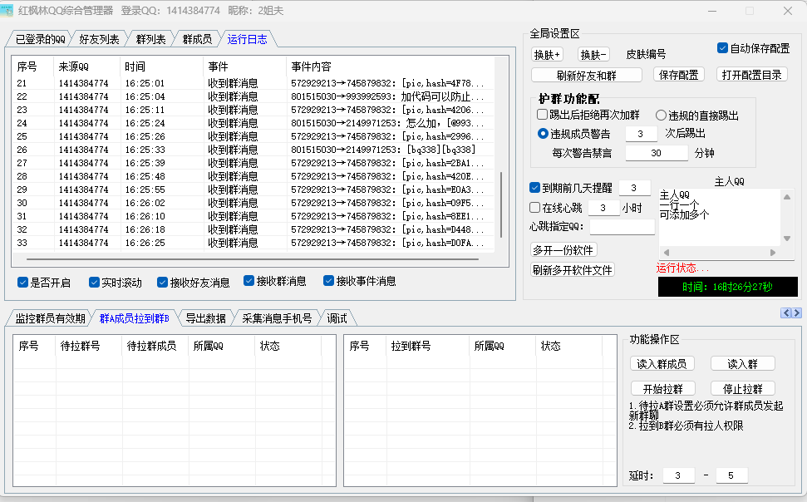
Task: Switch to the 好友列表 tab
Action: [x=99, y=39]
